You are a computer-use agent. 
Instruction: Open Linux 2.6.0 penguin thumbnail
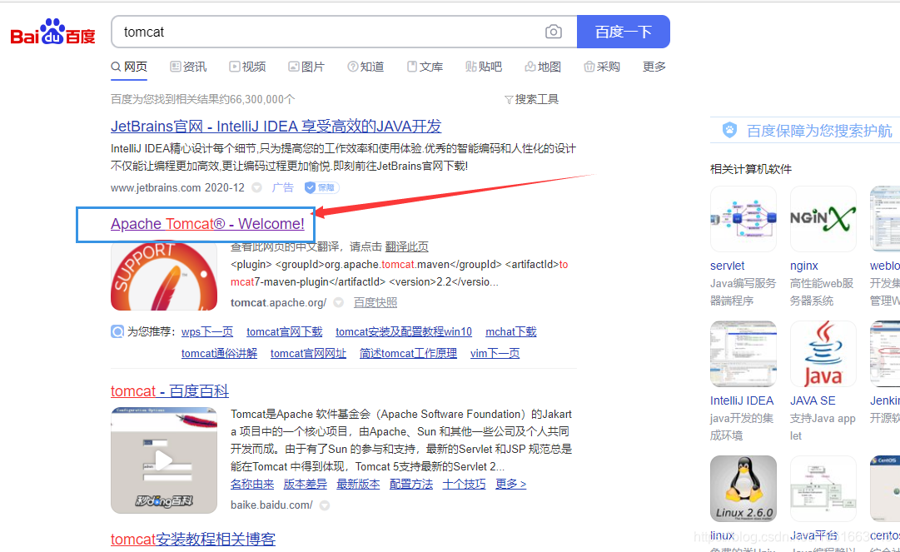(x=743, y=488)
